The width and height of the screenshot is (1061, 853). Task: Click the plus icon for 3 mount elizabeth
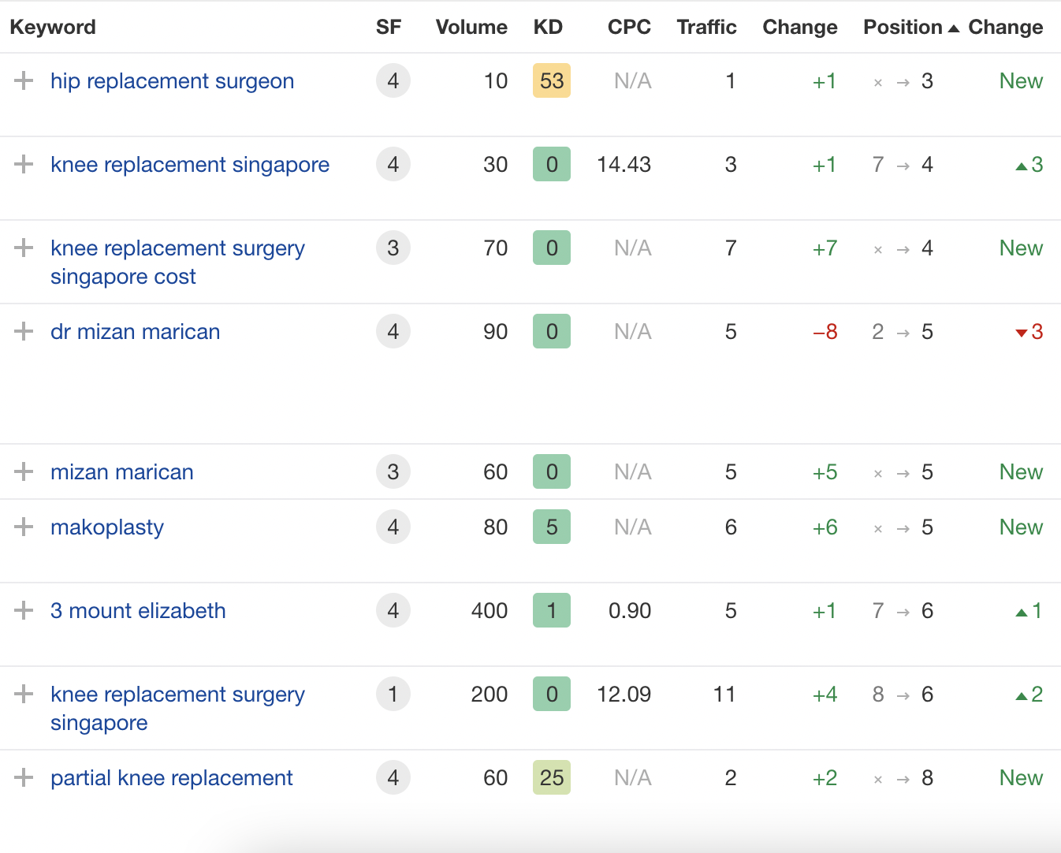point(24,610)
